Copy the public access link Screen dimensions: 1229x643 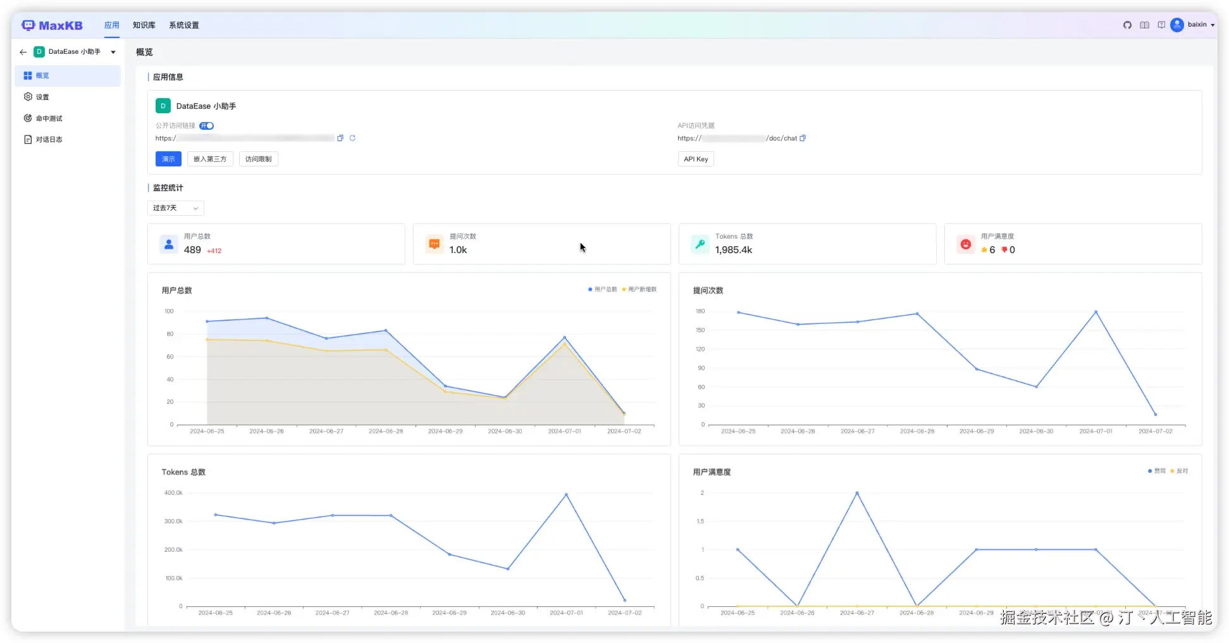tap(340, 138)
